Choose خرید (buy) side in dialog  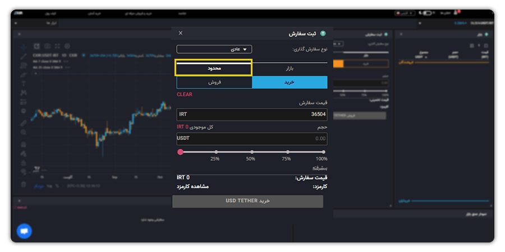pos(290,82)
